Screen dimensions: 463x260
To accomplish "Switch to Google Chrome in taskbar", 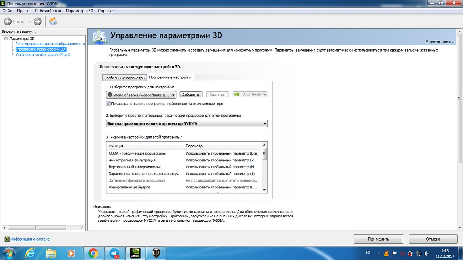I will 93,253.
